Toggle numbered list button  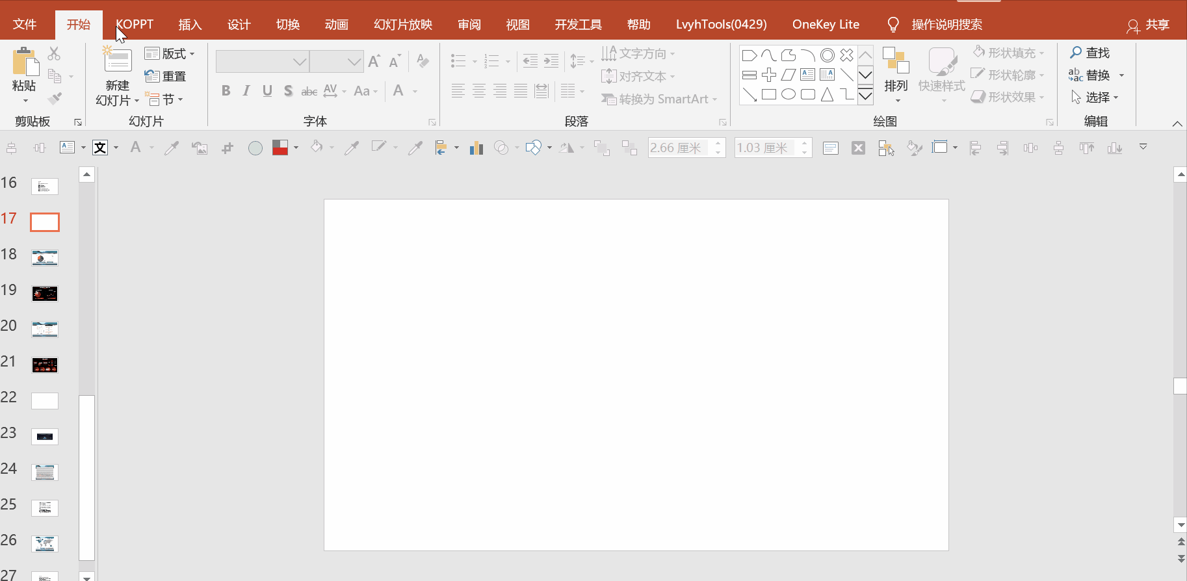[x=492, y=61]
